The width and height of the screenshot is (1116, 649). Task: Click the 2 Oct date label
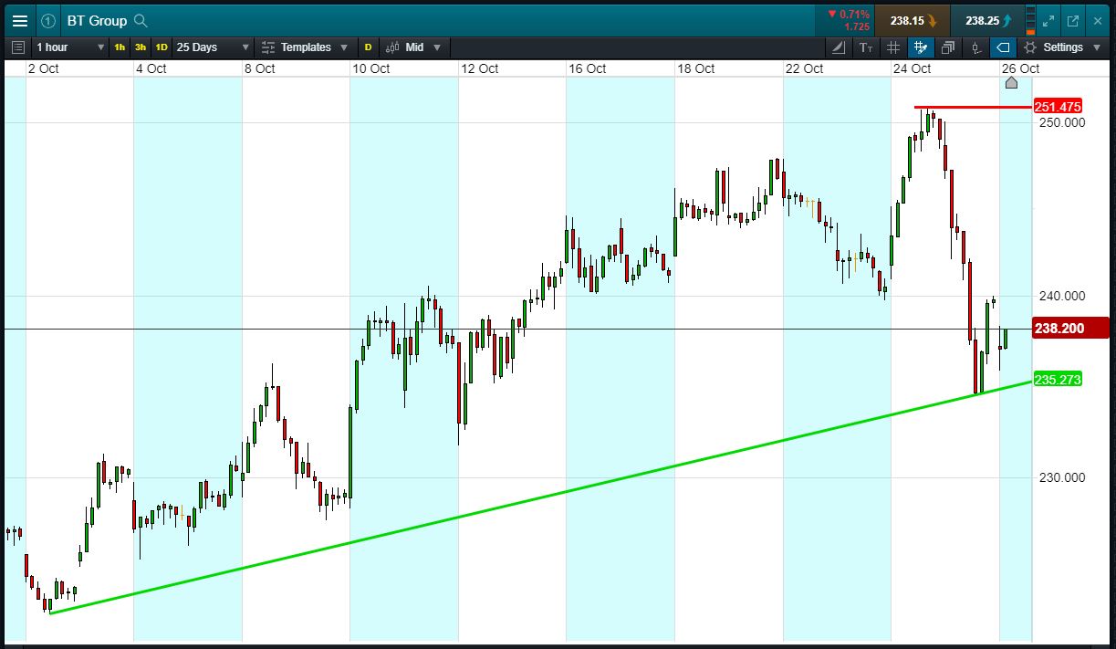tap(44, 68)
